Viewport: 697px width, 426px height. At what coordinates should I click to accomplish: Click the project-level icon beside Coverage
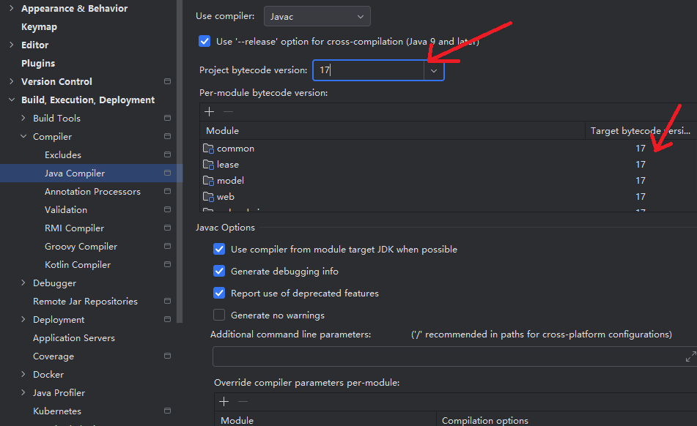pyautogui.click(x=167, y=356)
